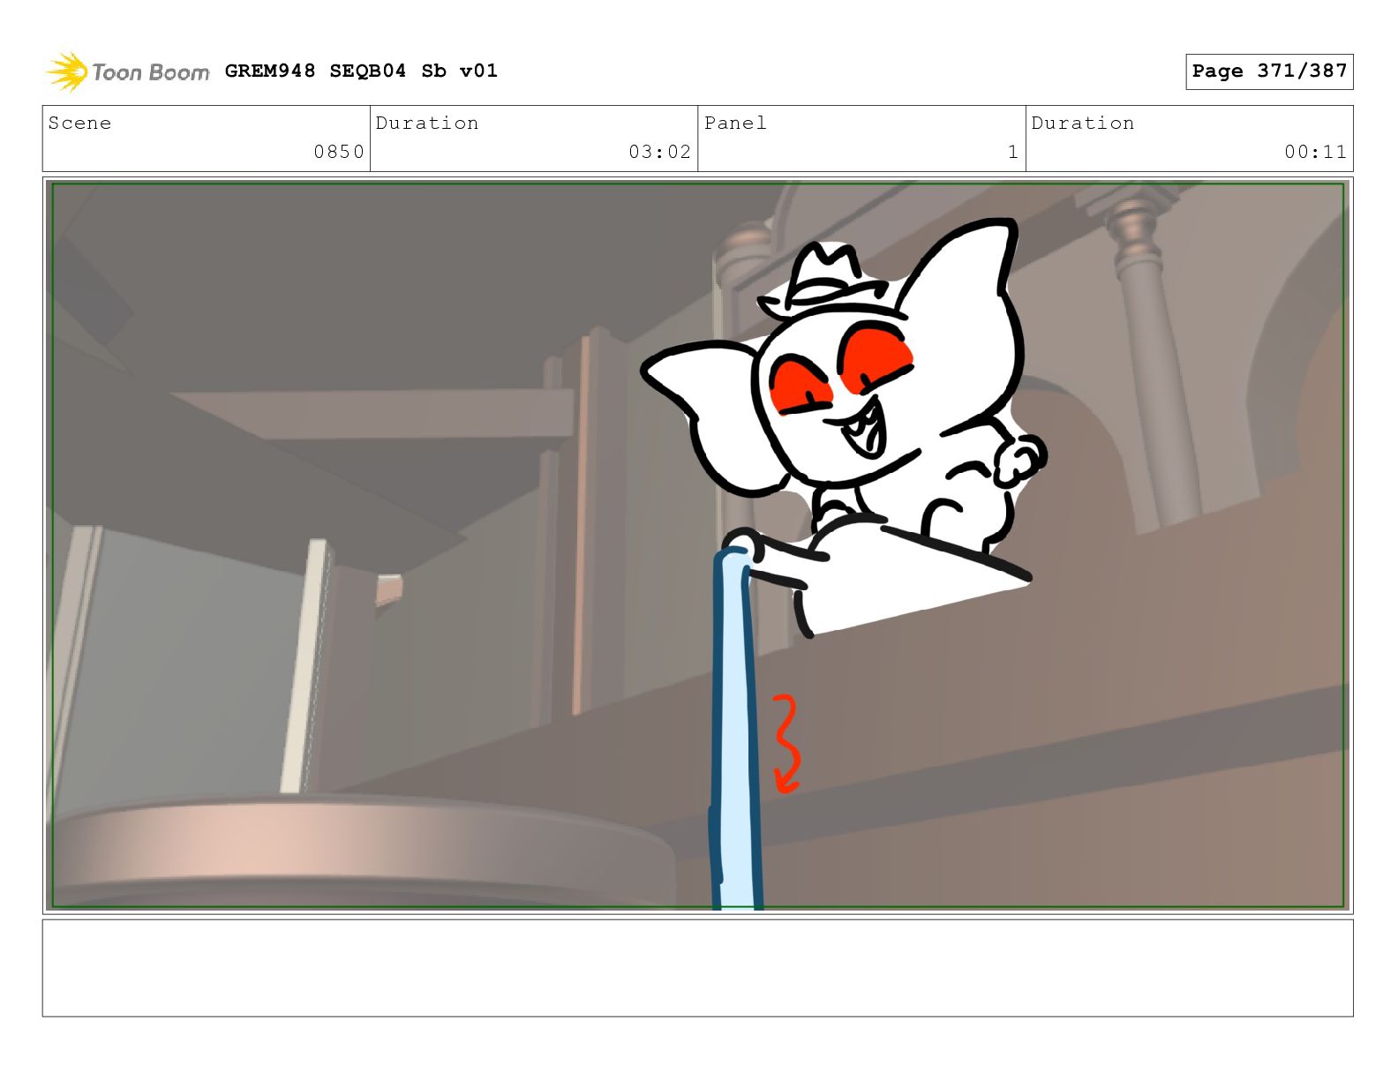Select the Scene label
The height and width of the screenshot is (1080, 1398).
click(79, 123)
